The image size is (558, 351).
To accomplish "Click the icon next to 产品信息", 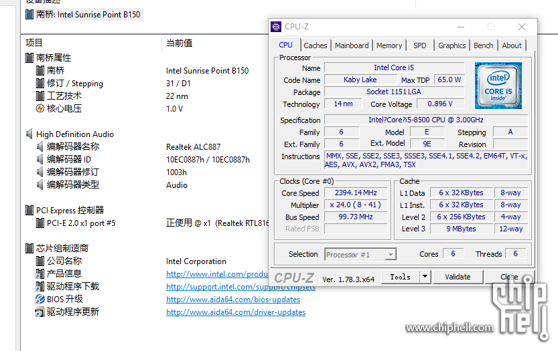I will pos(40,273).
